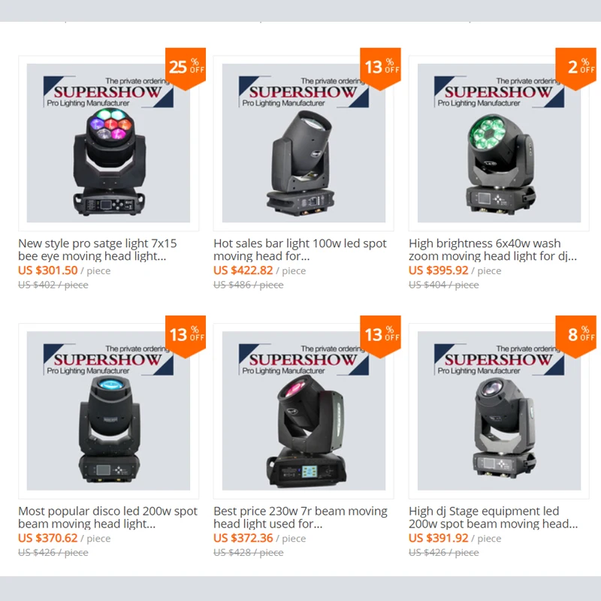Image resolution: width=601 pixels, height=601 pixels.
Task: Open the 7x15 bee eye light thumbnail
Action: (108, 143)
